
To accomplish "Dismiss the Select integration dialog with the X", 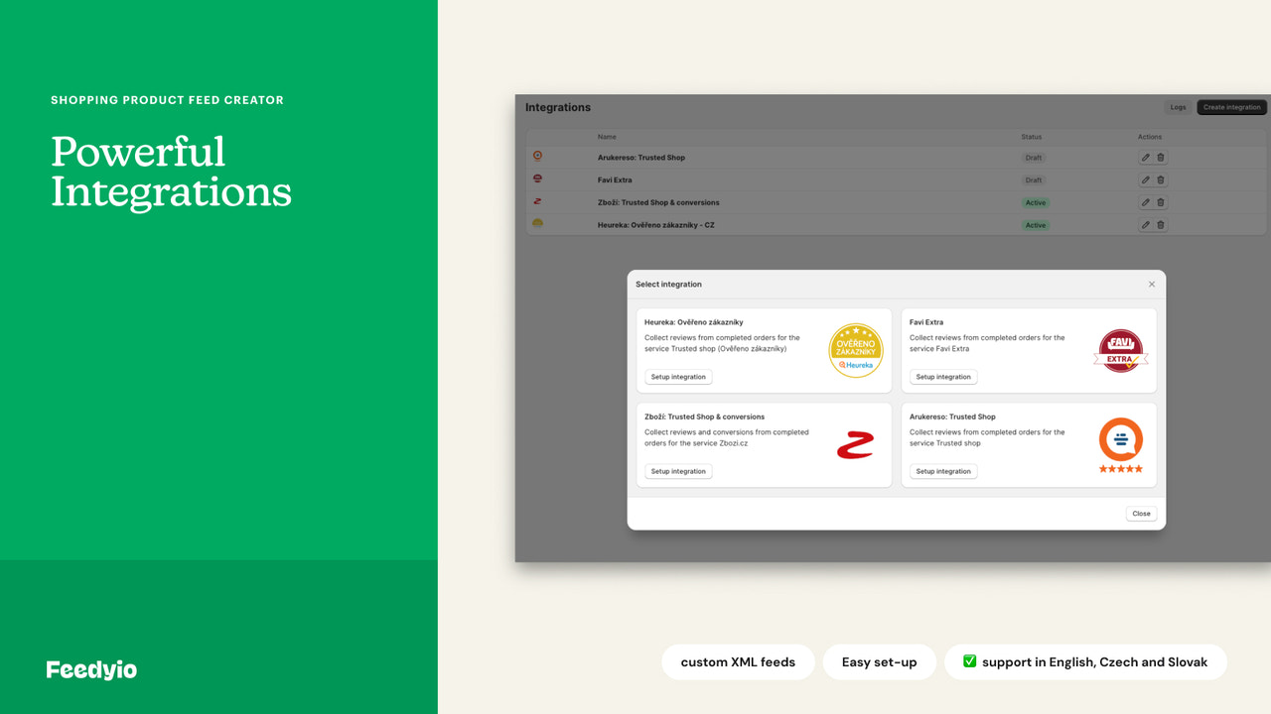I will point(1151,284).
